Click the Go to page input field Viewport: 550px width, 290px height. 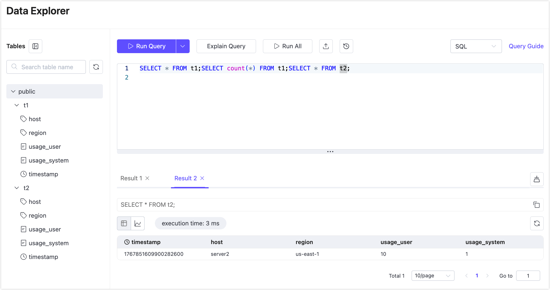coord(528,276)
